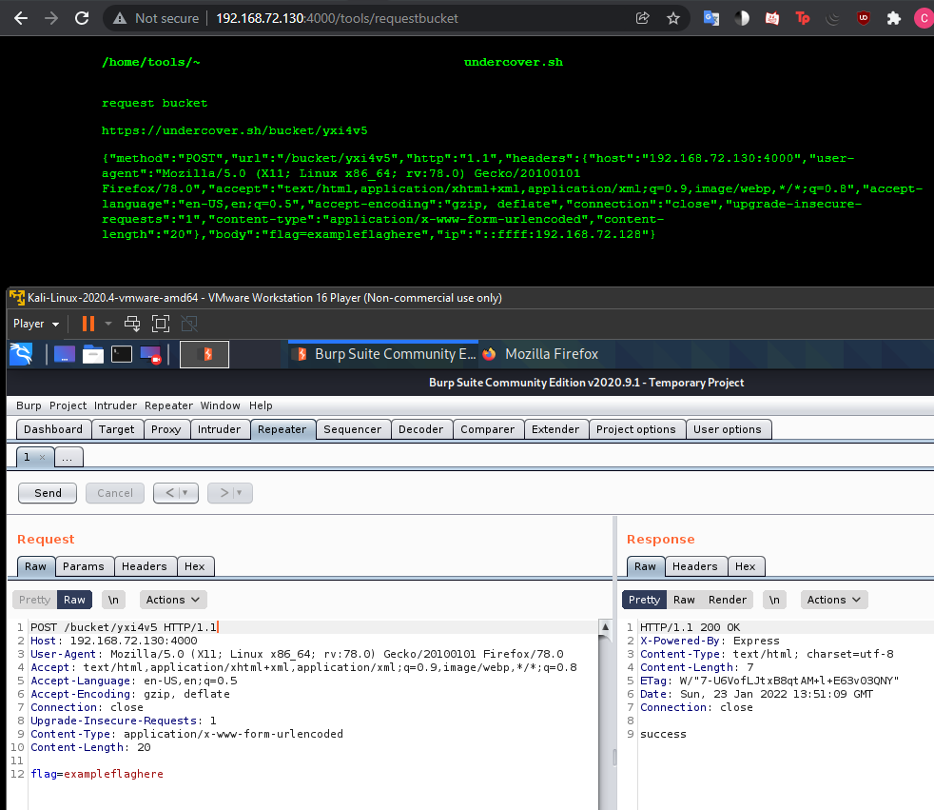Click the 'success' response body text

pos(663,734)
